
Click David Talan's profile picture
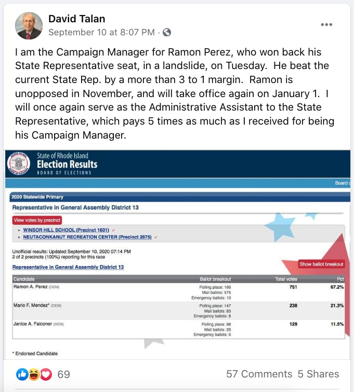[29, 26]
